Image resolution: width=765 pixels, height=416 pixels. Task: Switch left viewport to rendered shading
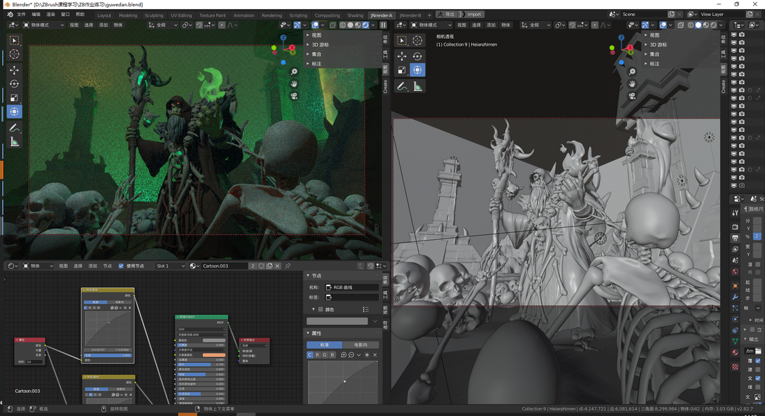365,25
